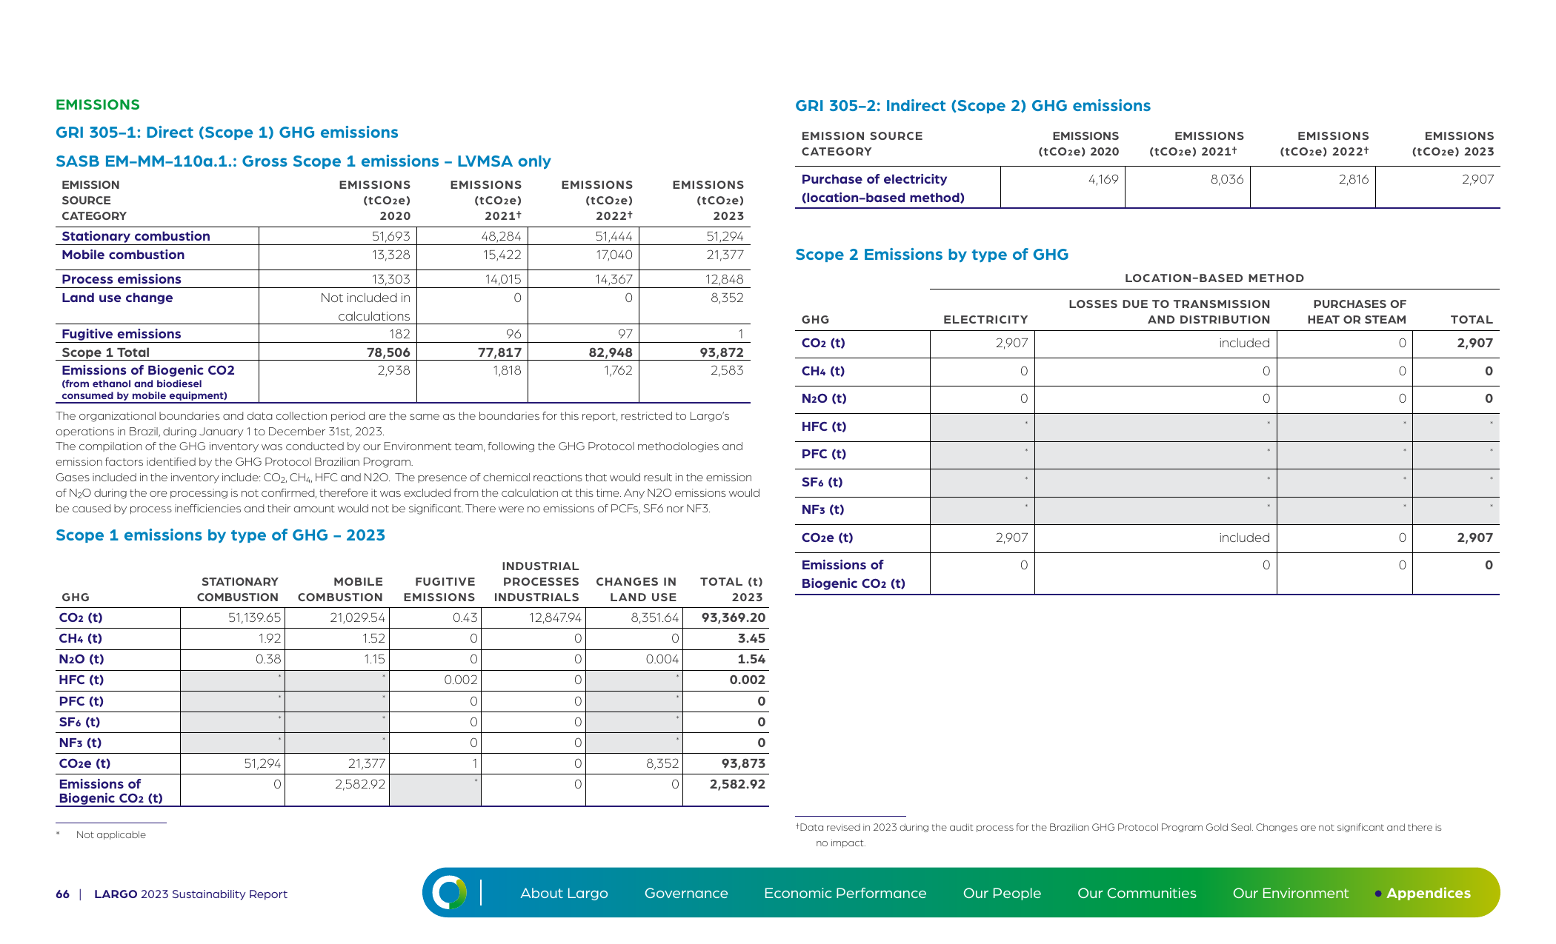
Task: Click the mobile combustion value 21,029.54
Action: click(357, 617)
